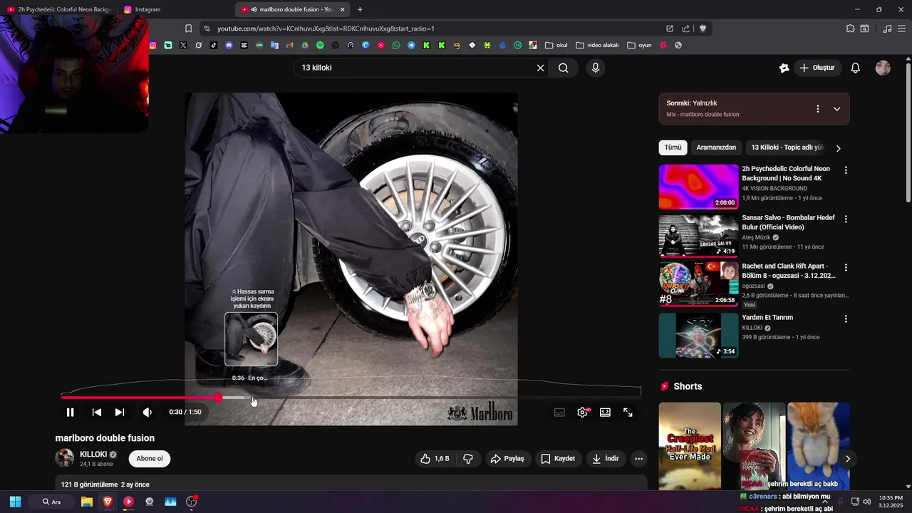Open the okul bookmarks folder
Viewport: 912px width, 513px height.
pos(556,45)
